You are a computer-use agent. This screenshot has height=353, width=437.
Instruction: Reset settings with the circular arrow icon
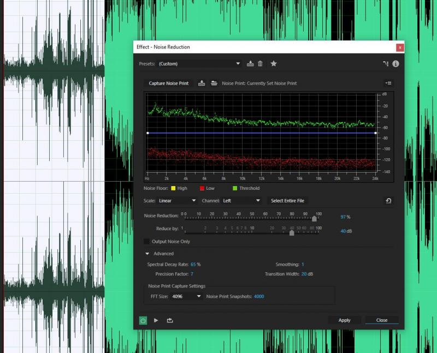pos(388,201)
